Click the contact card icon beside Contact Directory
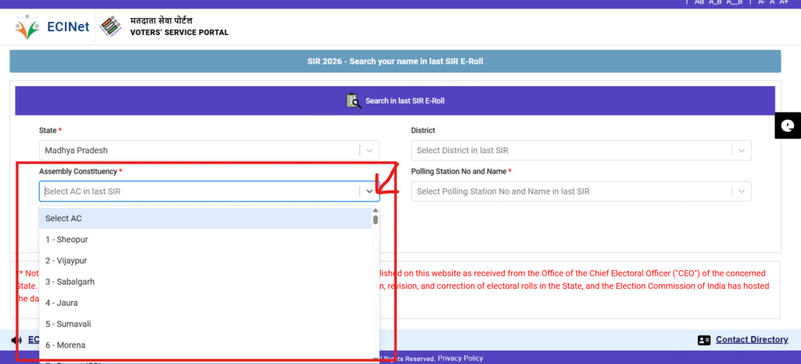Screen dimensions: 801x364 pos(704,340)
